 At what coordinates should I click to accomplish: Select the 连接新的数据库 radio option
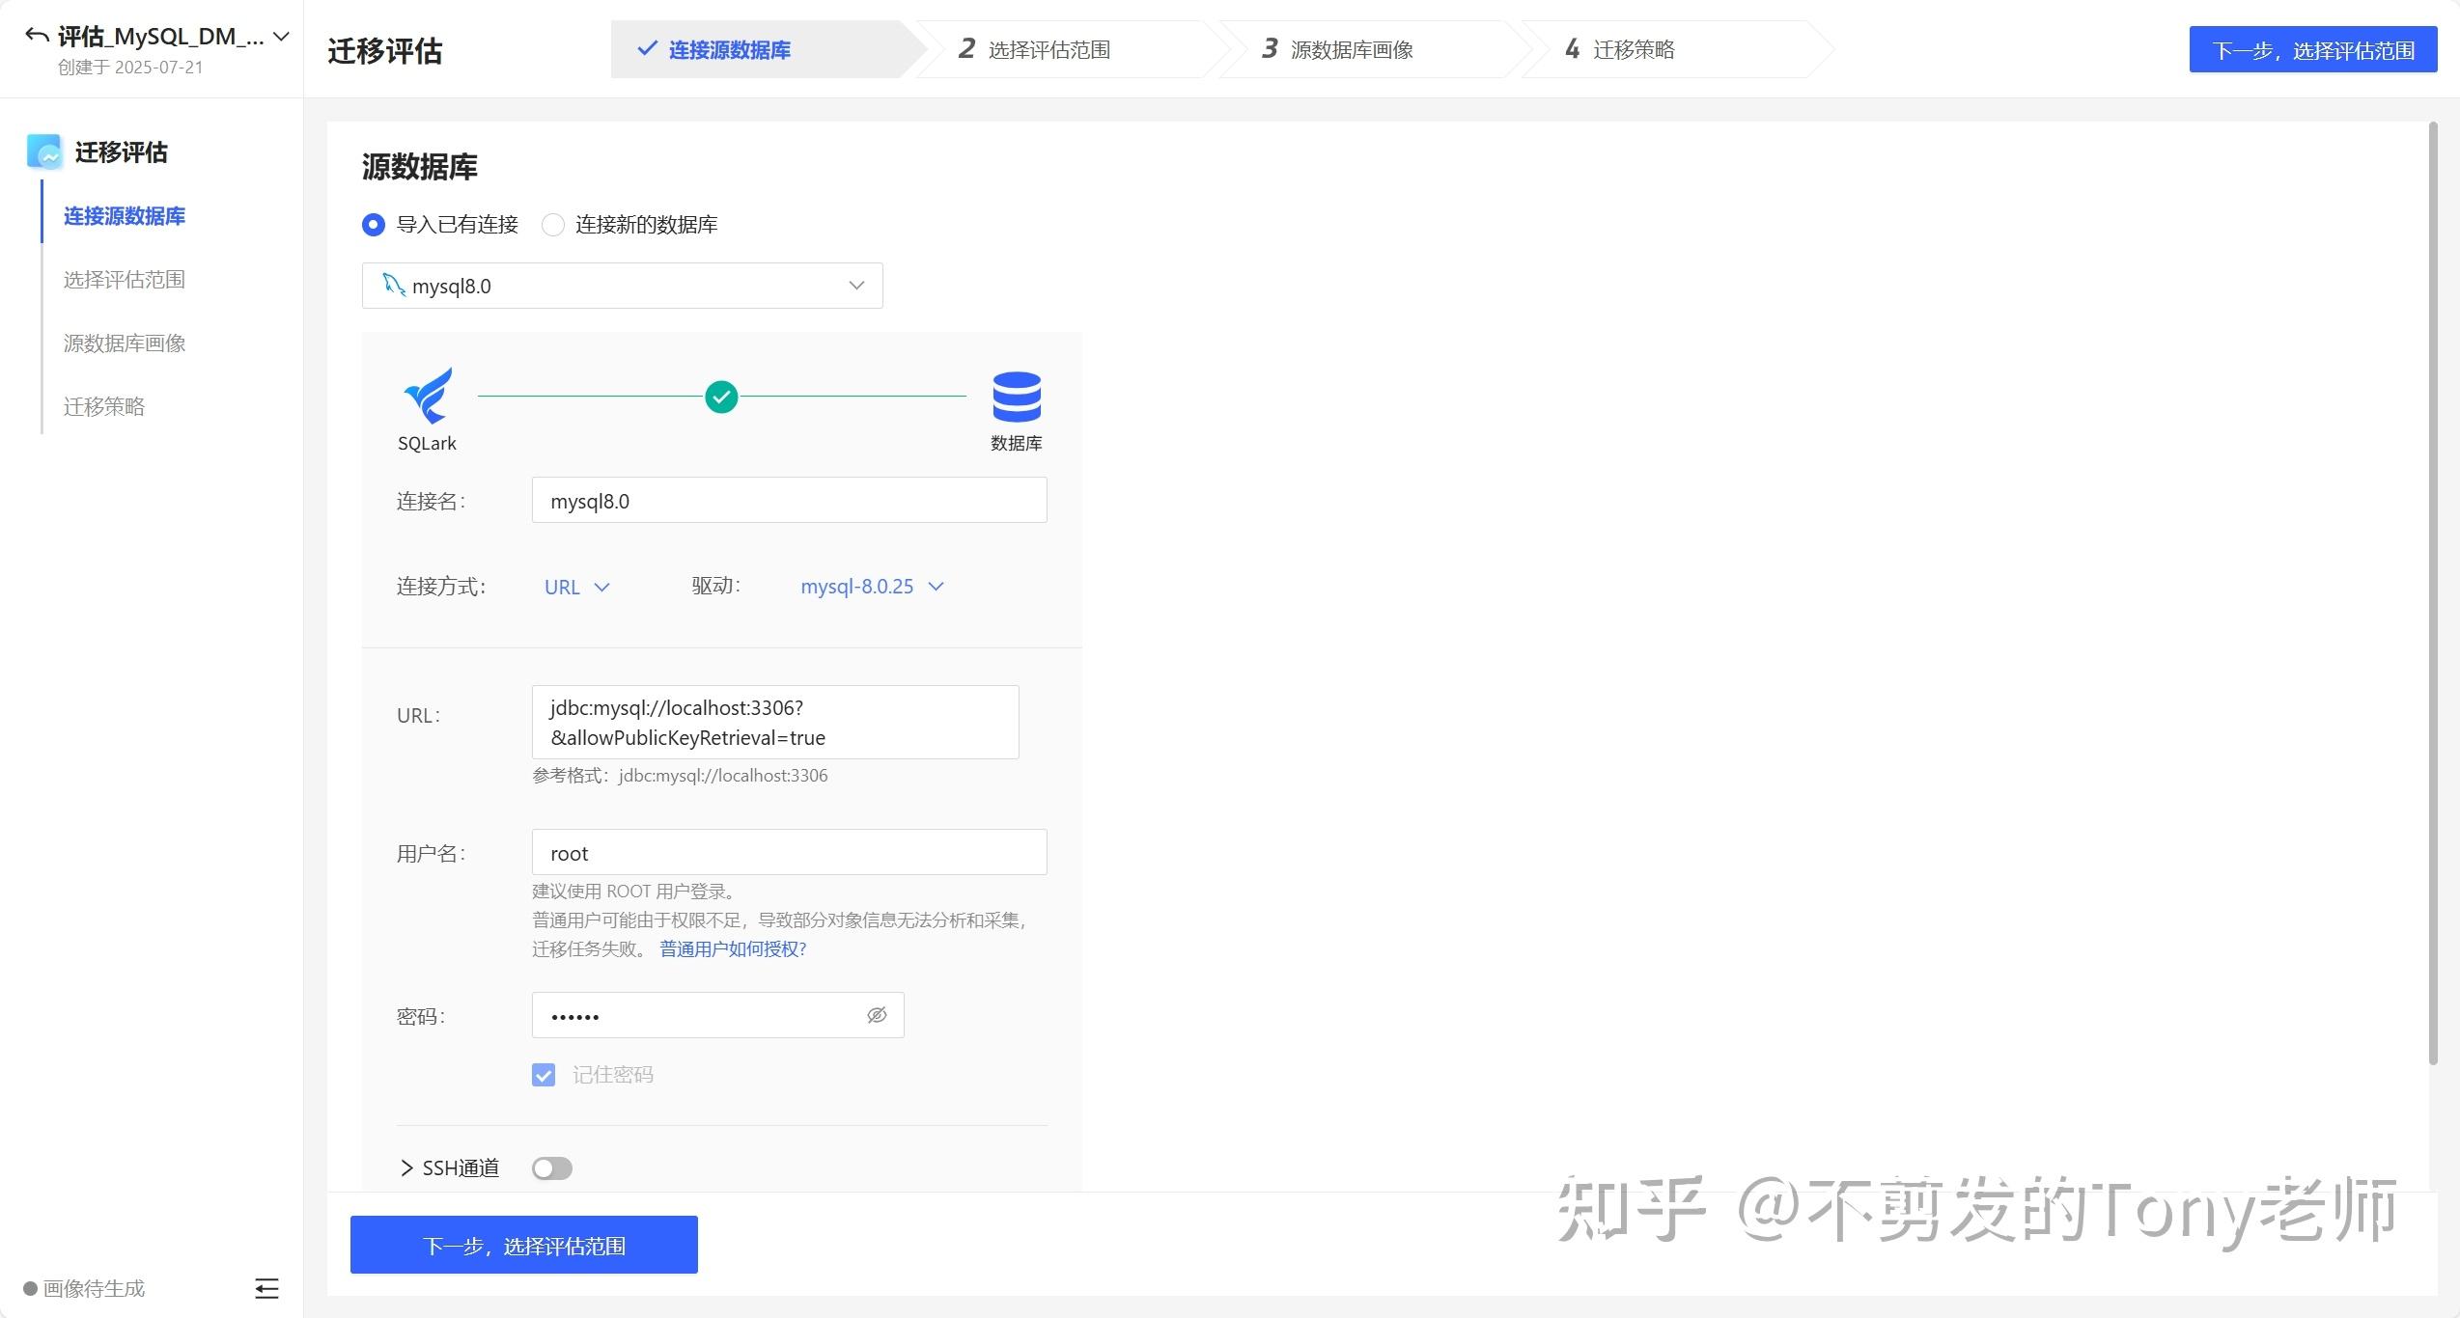coord(553,225)
